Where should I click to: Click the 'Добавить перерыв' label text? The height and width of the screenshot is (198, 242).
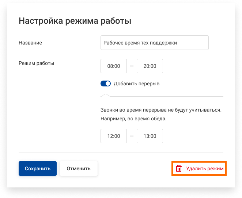click(136, 84)
